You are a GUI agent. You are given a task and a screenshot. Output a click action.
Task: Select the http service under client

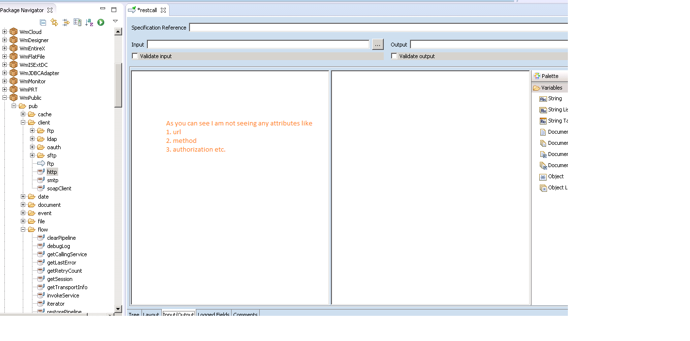(x=52, y=171)
